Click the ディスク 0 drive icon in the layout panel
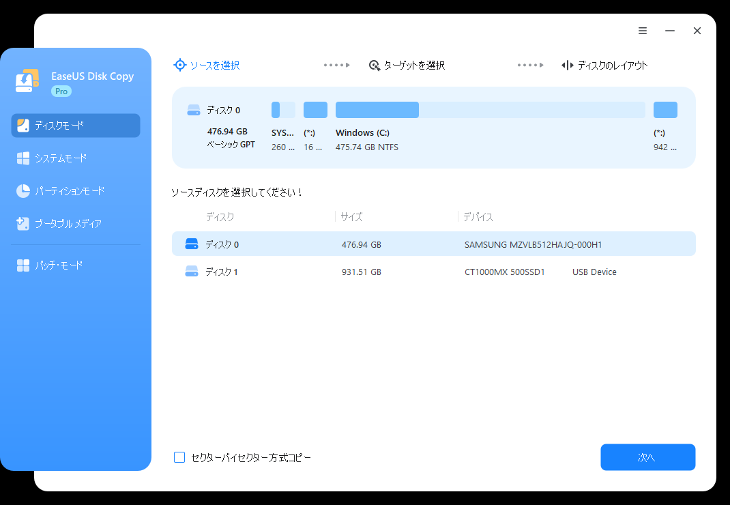730x505 pixels. point(193,111)
